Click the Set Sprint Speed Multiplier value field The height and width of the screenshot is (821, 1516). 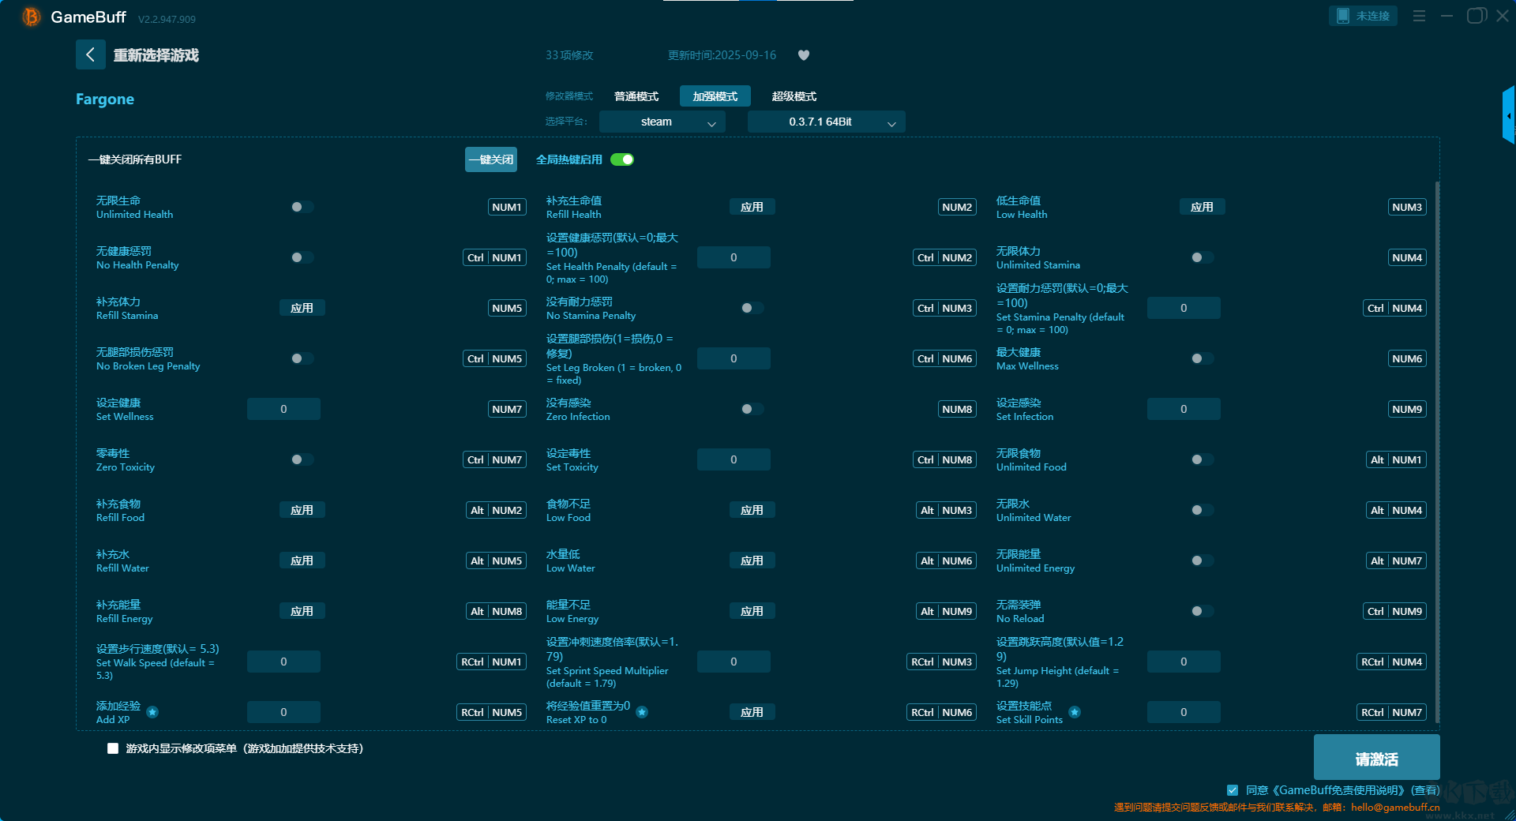[x=734, y=662]
